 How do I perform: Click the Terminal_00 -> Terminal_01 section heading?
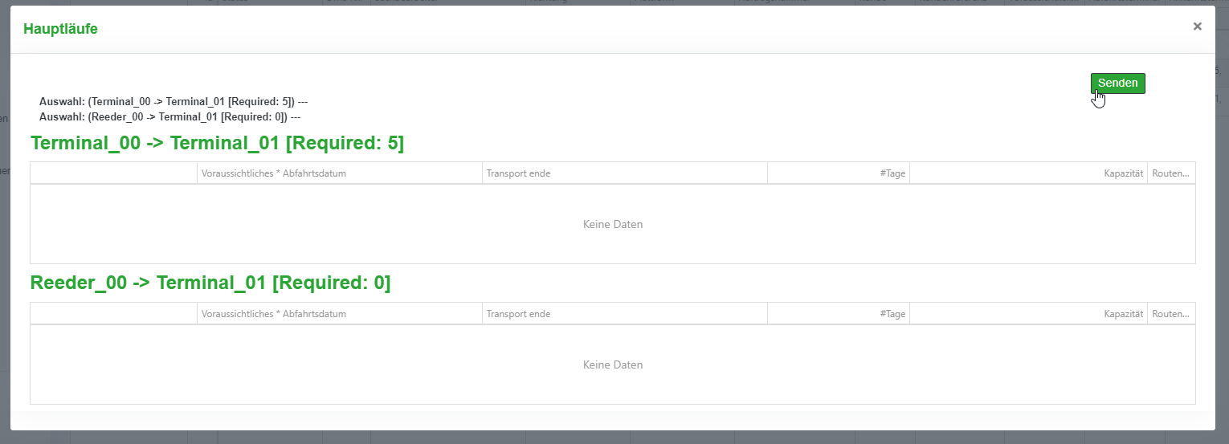point(217,144)
